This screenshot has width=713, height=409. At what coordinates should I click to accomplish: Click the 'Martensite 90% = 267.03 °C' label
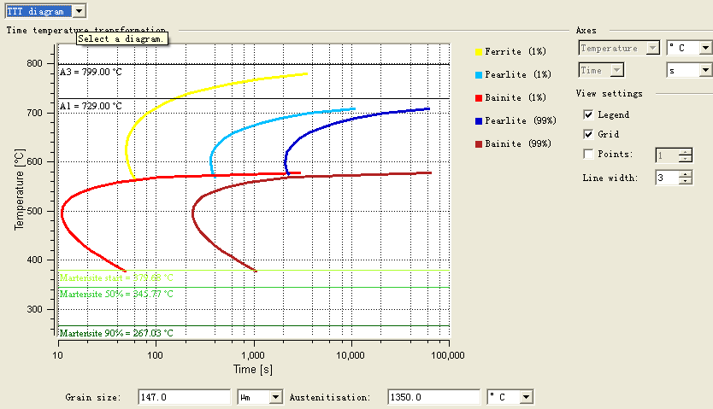click(x=116, y=333)
